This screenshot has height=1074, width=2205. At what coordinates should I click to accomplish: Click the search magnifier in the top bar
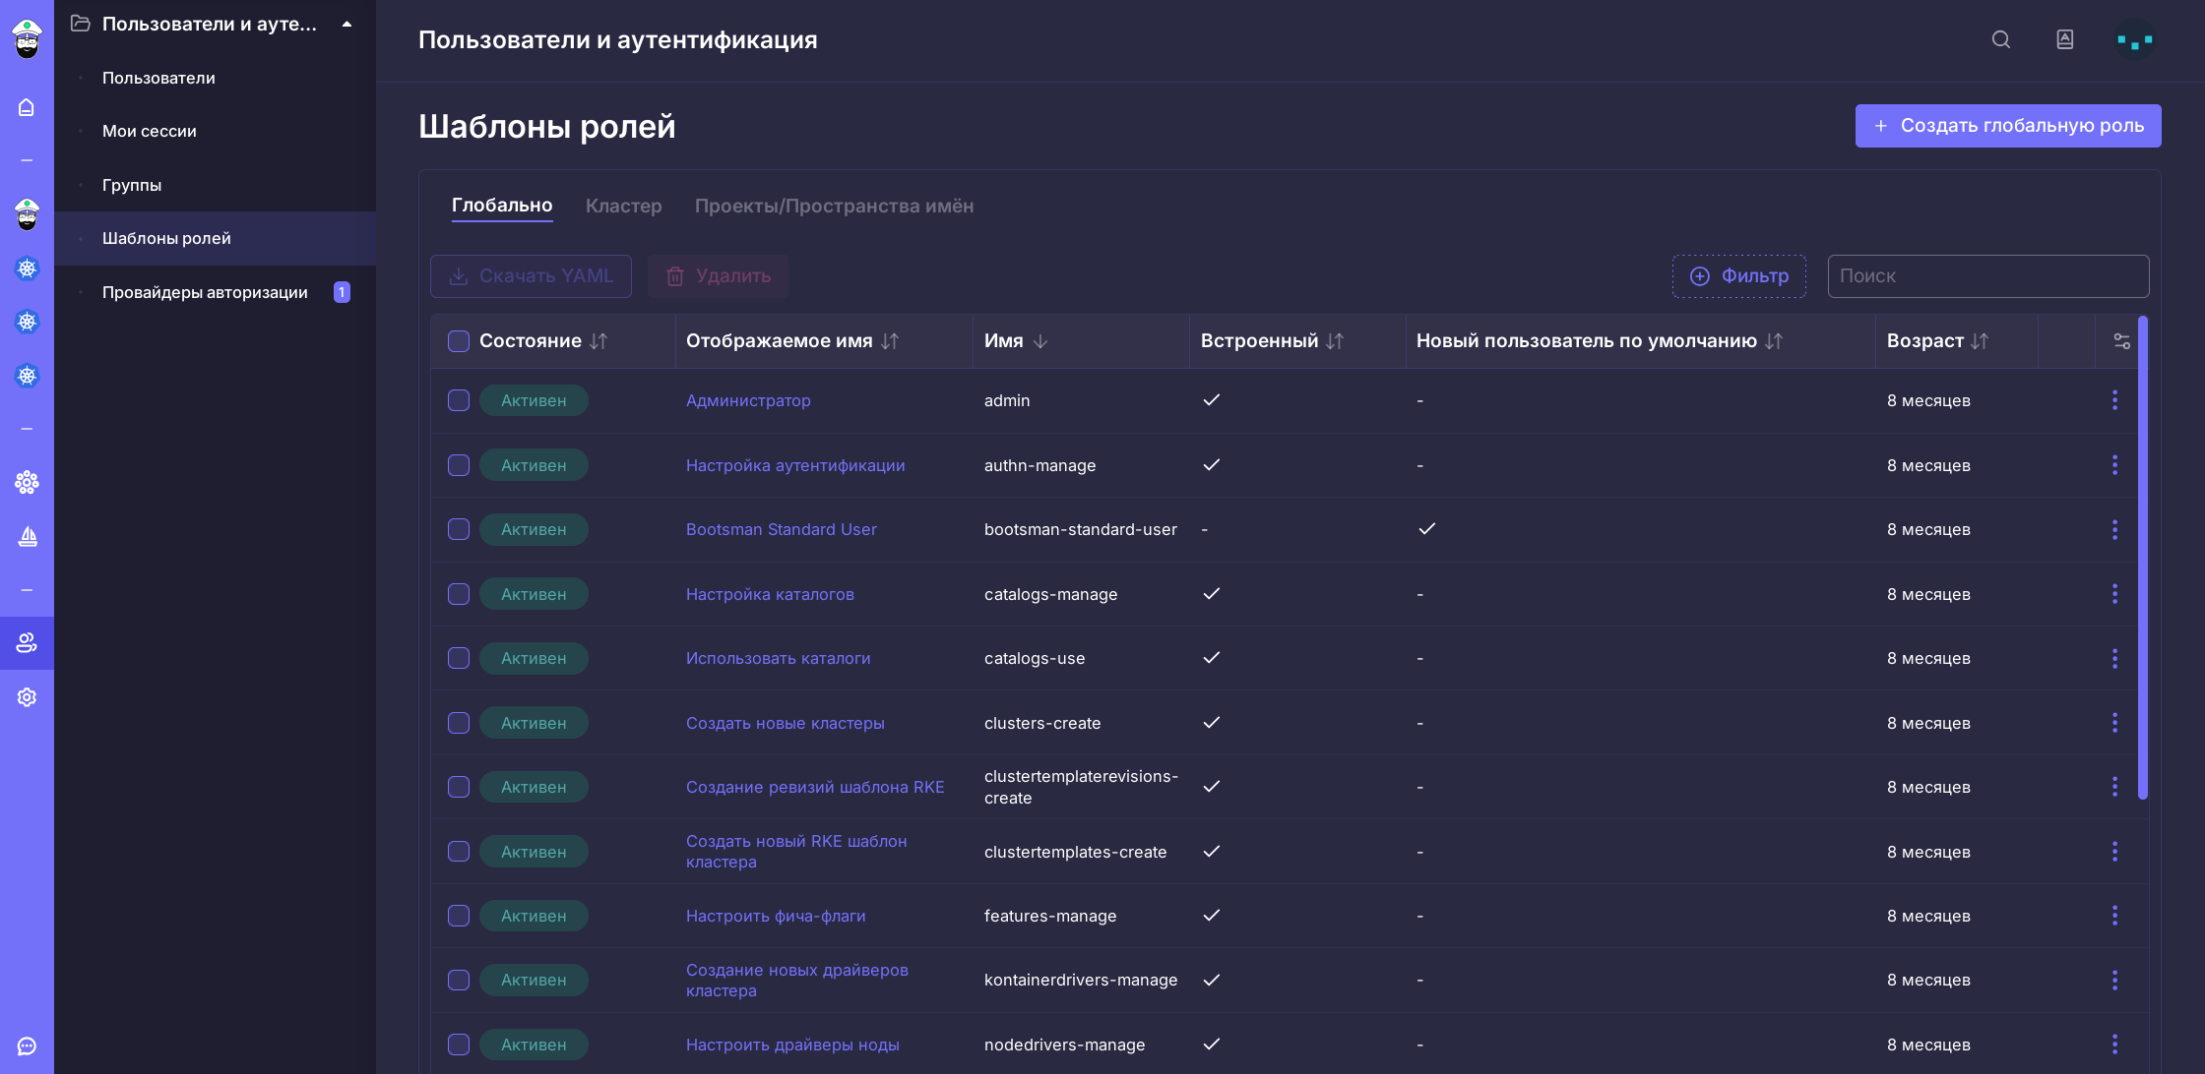2001,39
